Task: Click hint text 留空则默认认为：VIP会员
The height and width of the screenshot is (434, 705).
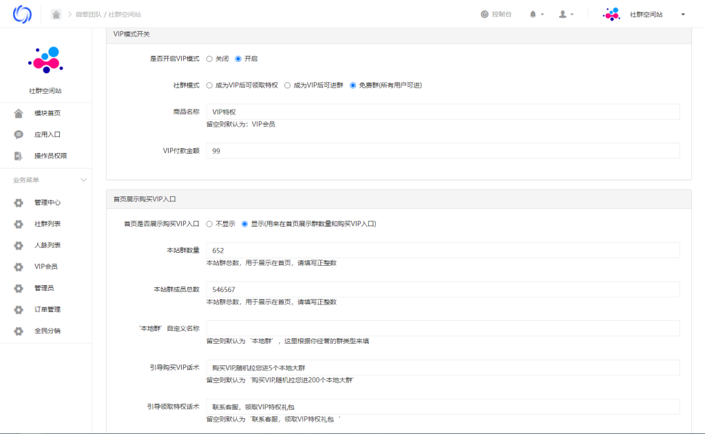Action: pos(240,125)
